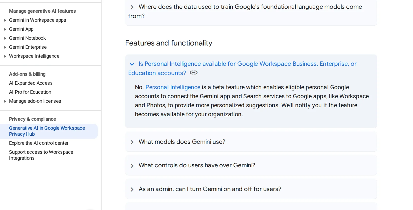Follow the Personal Intelligence link in answer
The height and width of the screenshot is (210, 413).
[x=173, y=87]
